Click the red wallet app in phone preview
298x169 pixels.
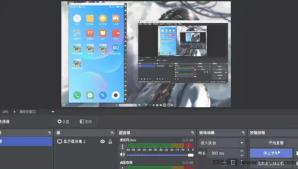(x=116, y=33)
